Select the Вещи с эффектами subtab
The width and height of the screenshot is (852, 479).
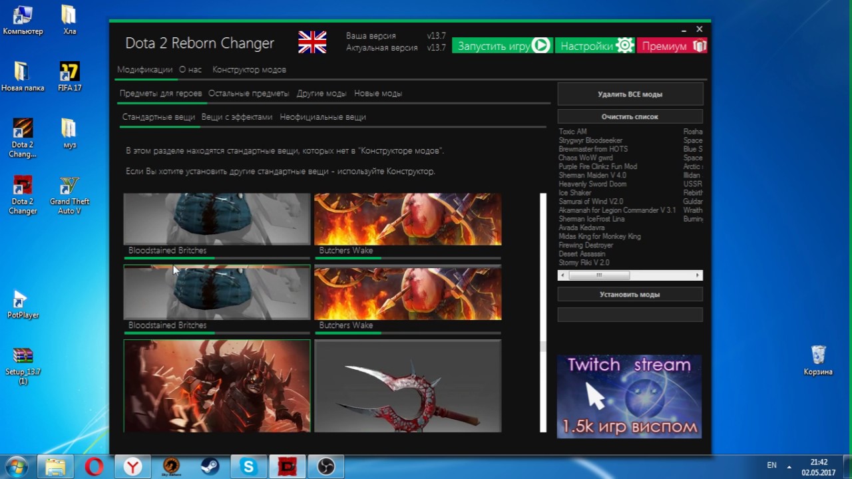[x=237, y=117]
